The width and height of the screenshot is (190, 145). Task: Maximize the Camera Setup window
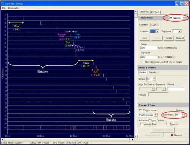click(x=182, y=3)
